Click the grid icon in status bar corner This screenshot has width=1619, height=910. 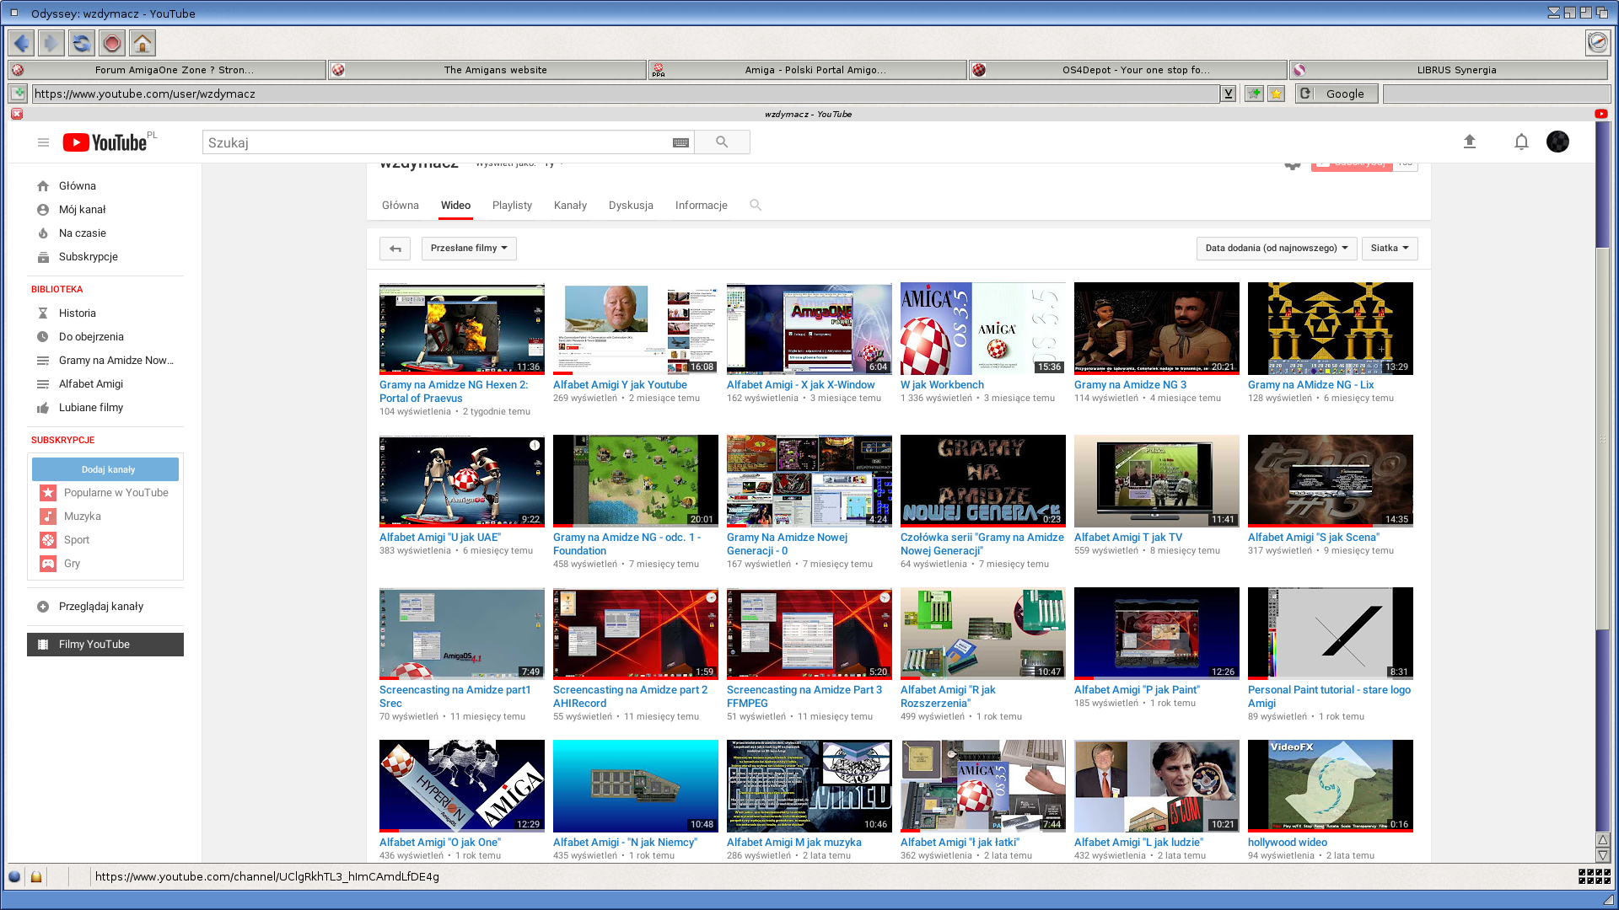tap(1594, 876)
